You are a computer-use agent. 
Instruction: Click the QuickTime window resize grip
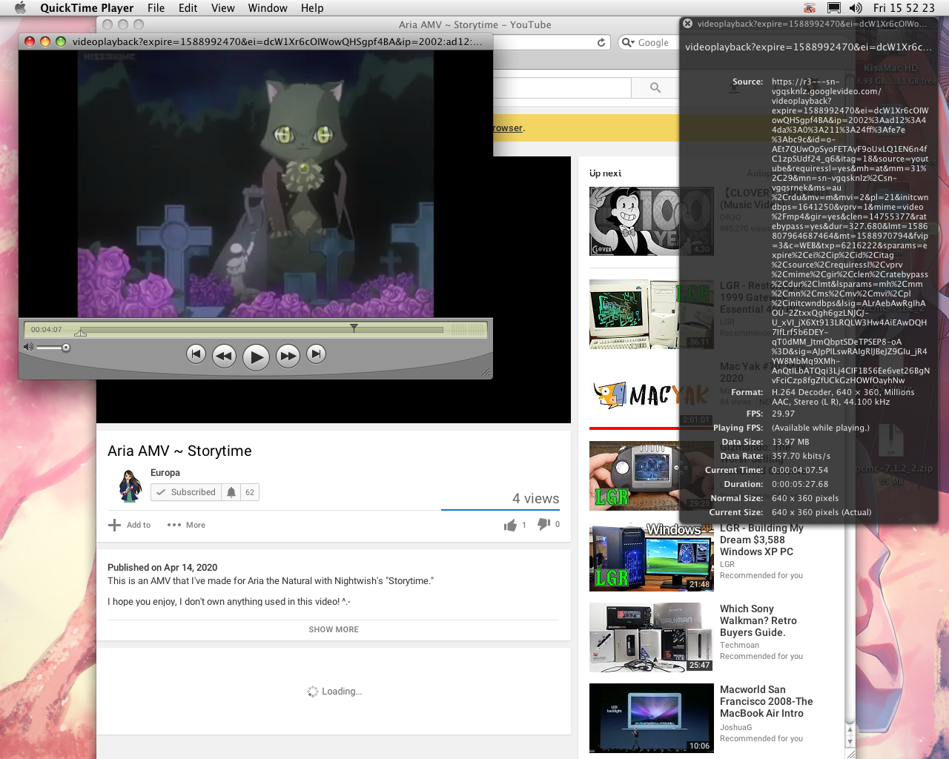pyautogui.click(x=486, y=373)
